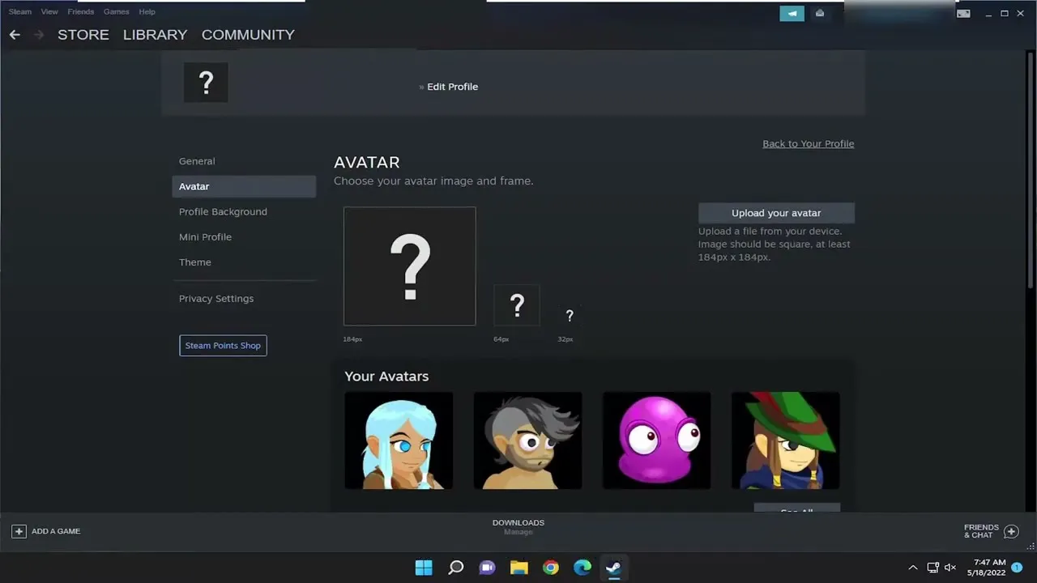
Task: Click the muted volume tray icon
Action: [x=950, y=568]
